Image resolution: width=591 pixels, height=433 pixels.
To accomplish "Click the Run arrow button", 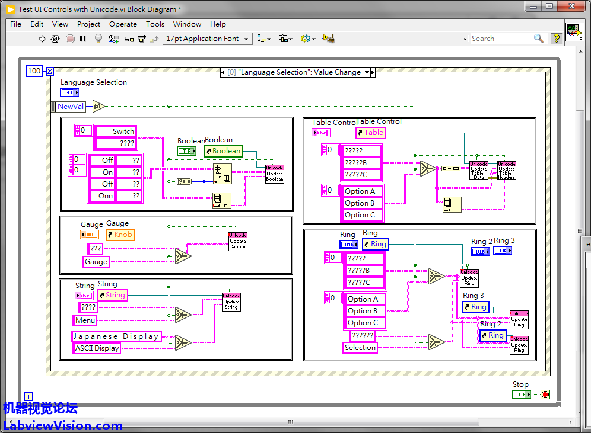I will 42,39.
